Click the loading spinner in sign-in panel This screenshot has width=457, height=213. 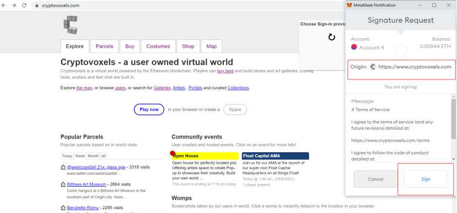click(332, 37)
